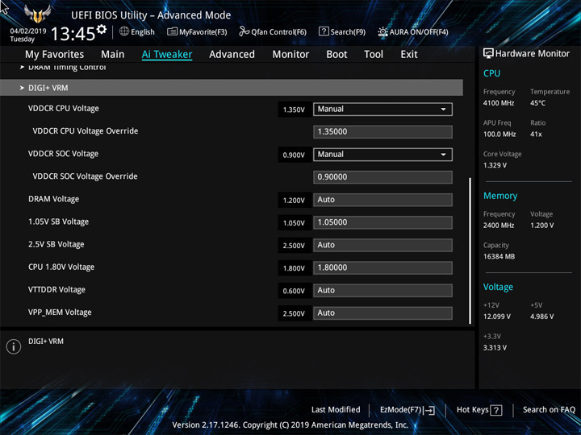The height and width of the screenshot is (435, 581).
Task: Open MyFavorite(F3) list icon
Action: point(172,31)
